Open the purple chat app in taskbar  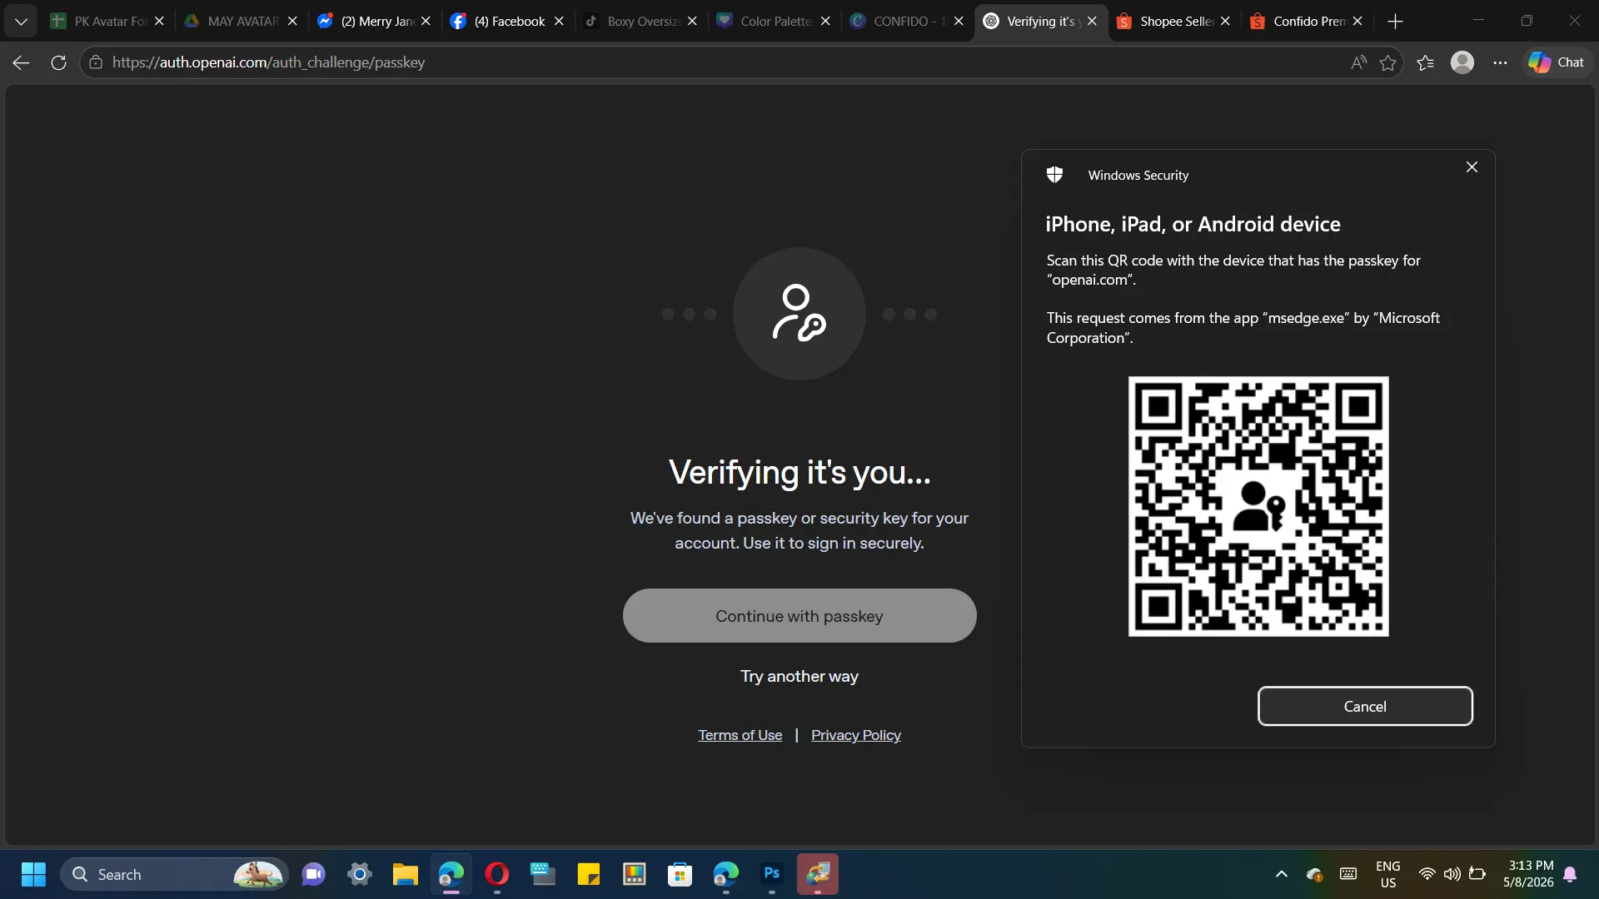click(313, 875)
